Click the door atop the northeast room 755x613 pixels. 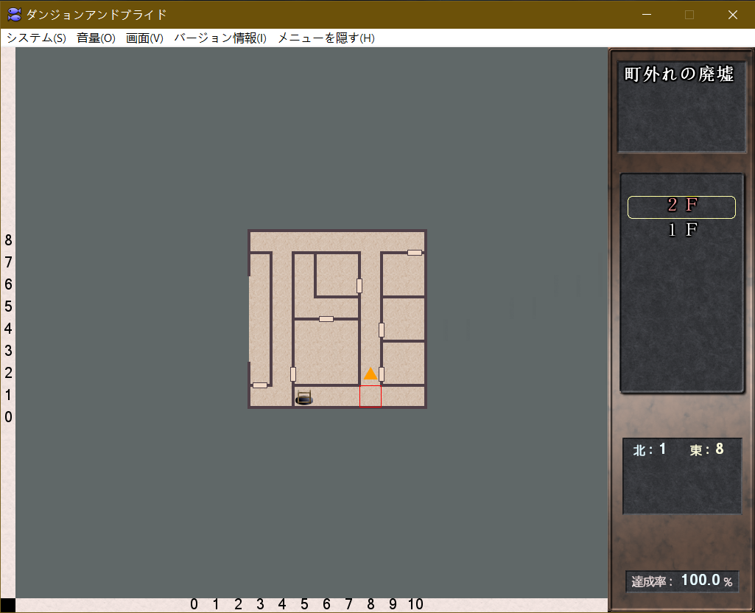[x=415, y=253]
